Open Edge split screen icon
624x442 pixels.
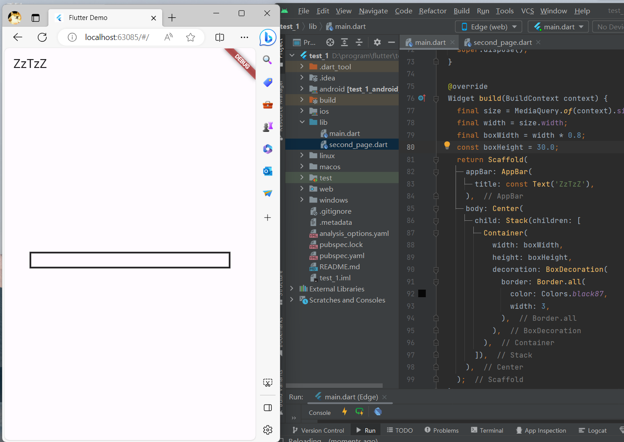pos(220,37)
